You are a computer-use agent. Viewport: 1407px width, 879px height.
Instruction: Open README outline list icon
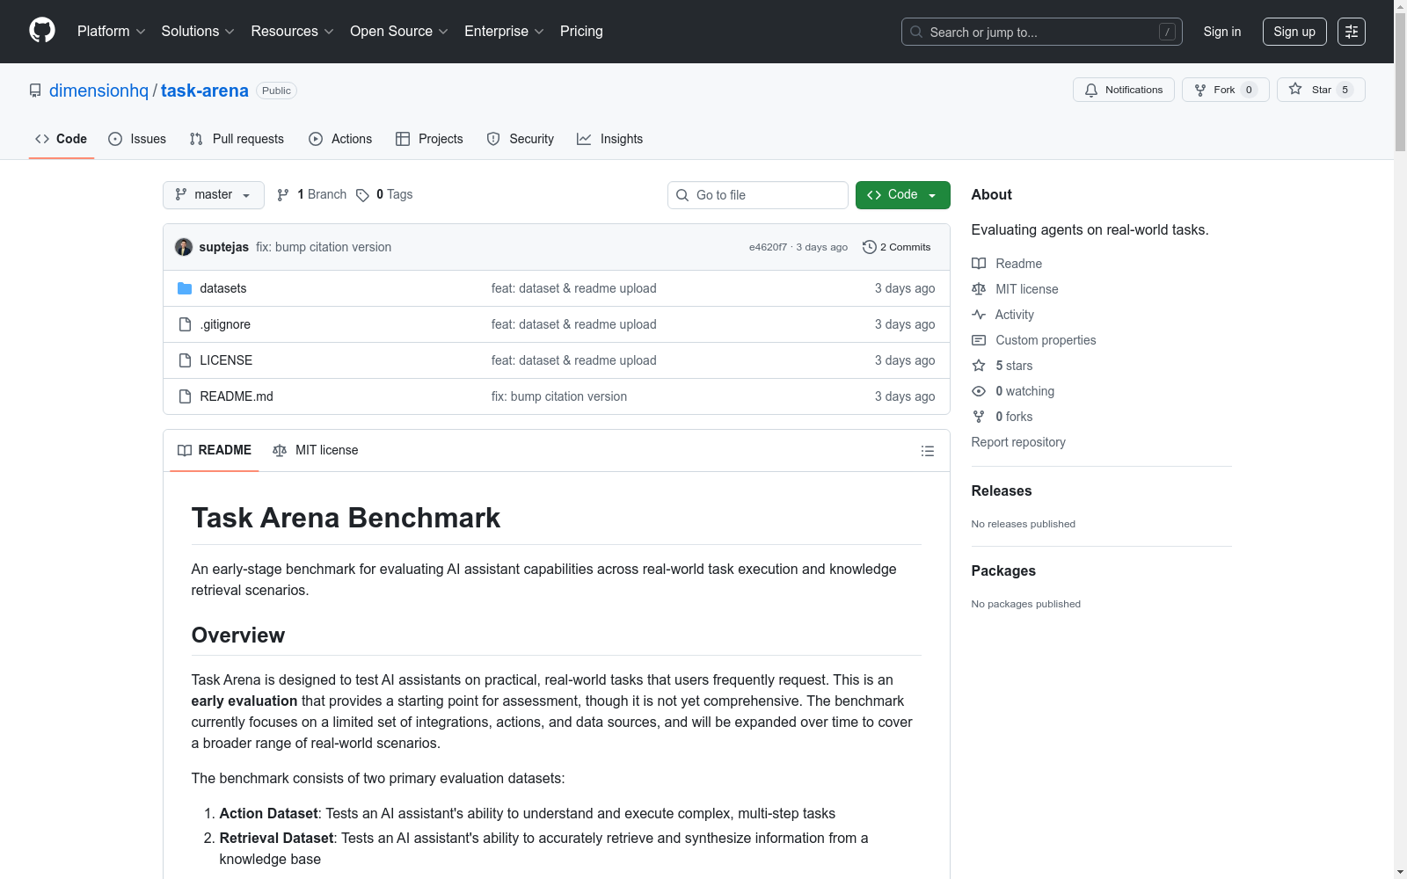pyautogui.click(x=928, y=451)
